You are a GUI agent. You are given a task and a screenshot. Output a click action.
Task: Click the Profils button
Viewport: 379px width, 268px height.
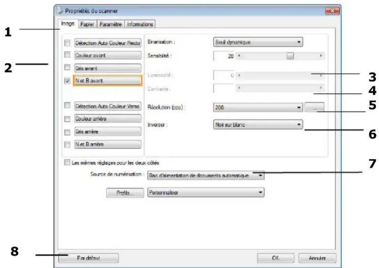point(125,193)
